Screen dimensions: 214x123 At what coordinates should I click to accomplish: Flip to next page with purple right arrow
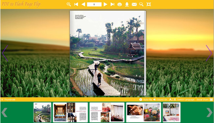click(x=209, y=53)
